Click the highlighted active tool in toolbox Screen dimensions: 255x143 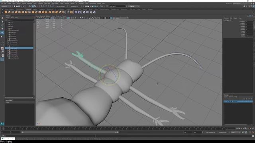coord(2,33)
